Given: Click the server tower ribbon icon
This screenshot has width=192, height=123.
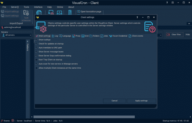Looking at the screenshot, I should point(70,12).
